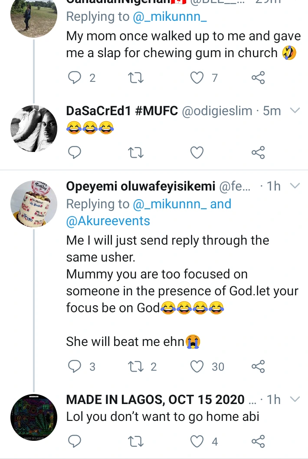308x459 pixels.
Task: Open replies on Opeyemi's tweet
Action: point(75,367)
